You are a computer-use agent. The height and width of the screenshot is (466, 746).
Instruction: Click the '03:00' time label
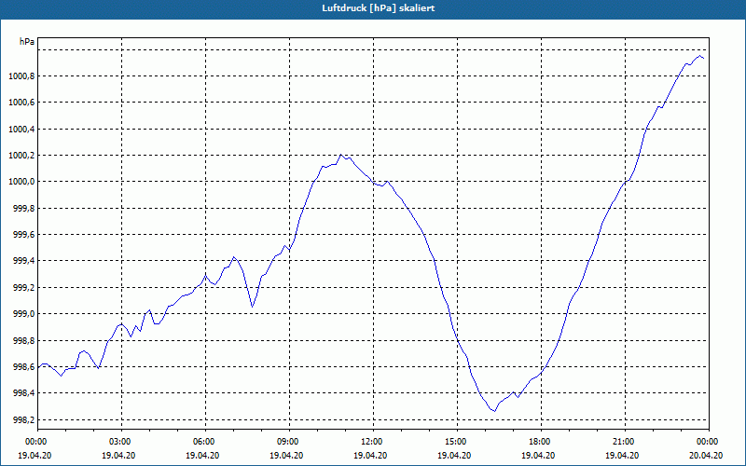pos(122,442)
